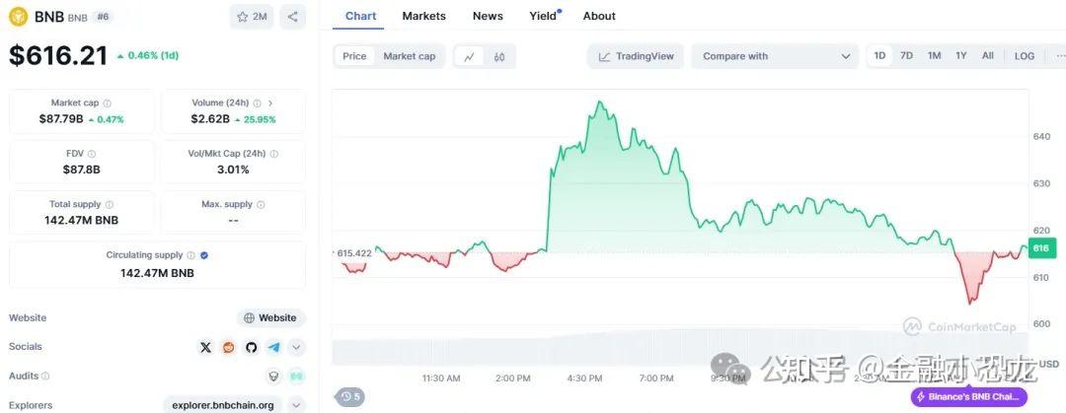Visit the BNB Website link
The height and width of the screenshot is (413, 1066).
point(270,317)
